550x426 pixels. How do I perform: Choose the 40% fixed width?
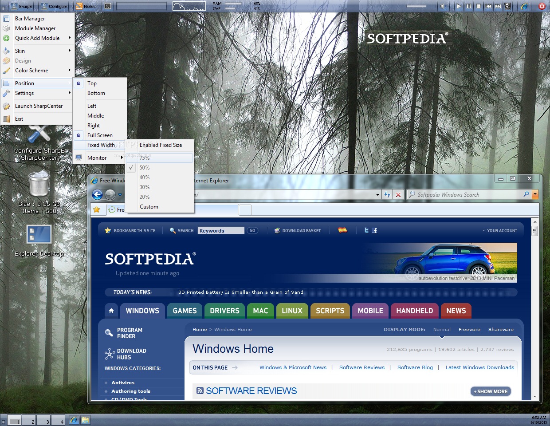coord(160,177)
